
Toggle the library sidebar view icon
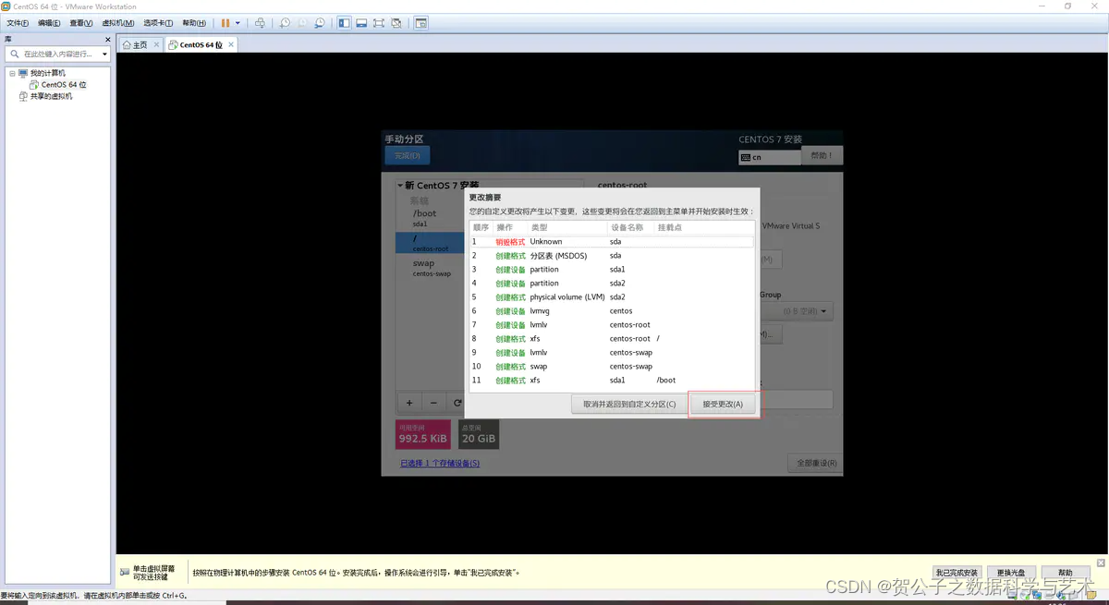pyautogui.click(x=344, y=23)
